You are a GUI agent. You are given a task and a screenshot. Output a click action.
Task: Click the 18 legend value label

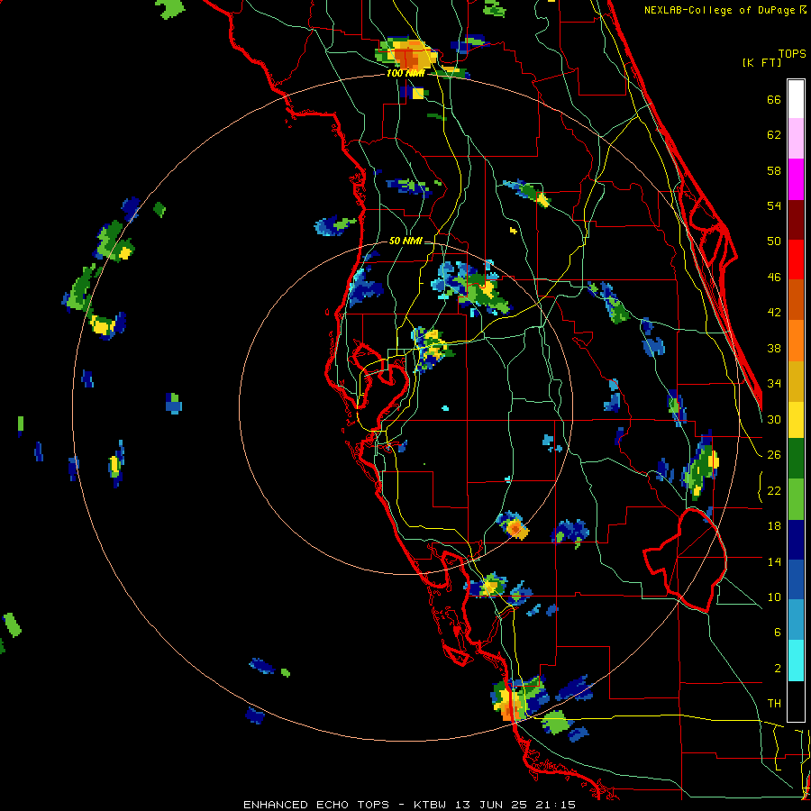774,526
